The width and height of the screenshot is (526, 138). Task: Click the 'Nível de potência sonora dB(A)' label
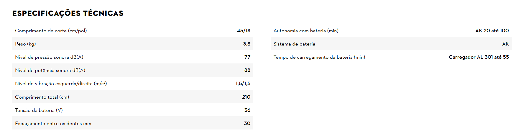tap(50, 70)
